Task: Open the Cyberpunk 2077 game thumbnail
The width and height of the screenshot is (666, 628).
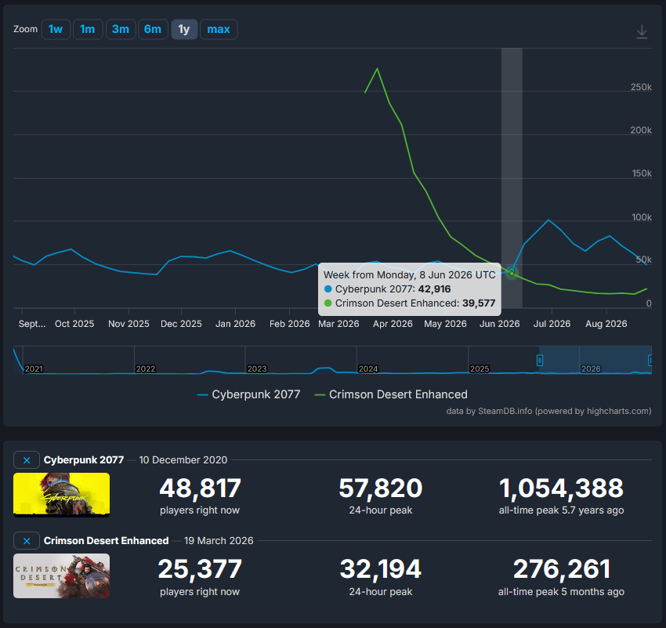Action: [x=62, y=495]
